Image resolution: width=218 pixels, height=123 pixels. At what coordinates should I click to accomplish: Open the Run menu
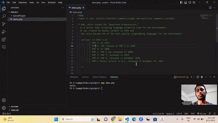(43, 2)
